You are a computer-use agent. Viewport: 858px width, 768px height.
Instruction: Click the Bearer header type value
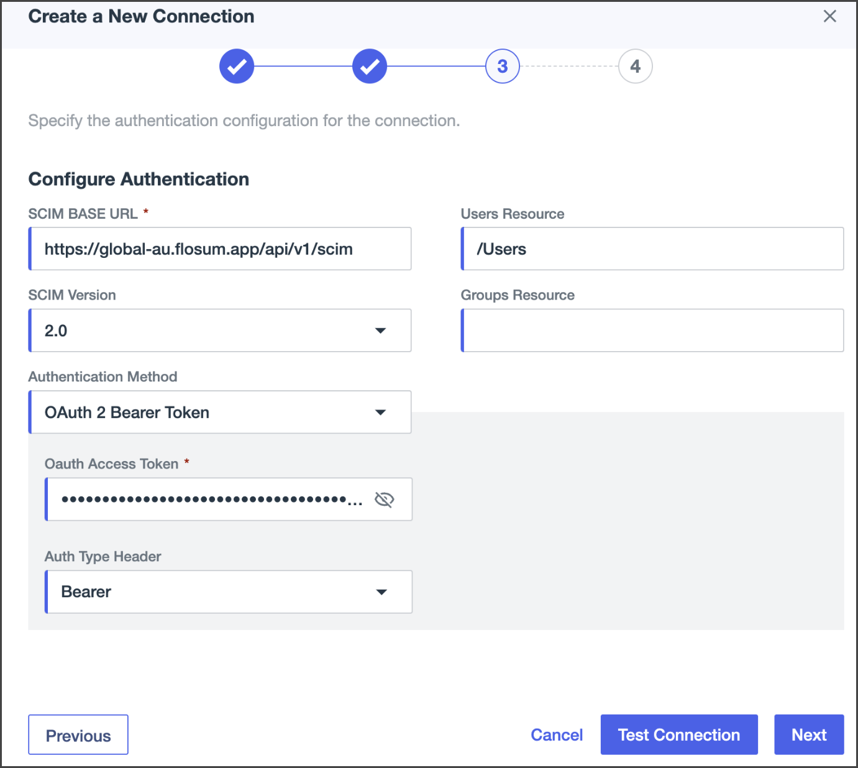click(86, 592)
